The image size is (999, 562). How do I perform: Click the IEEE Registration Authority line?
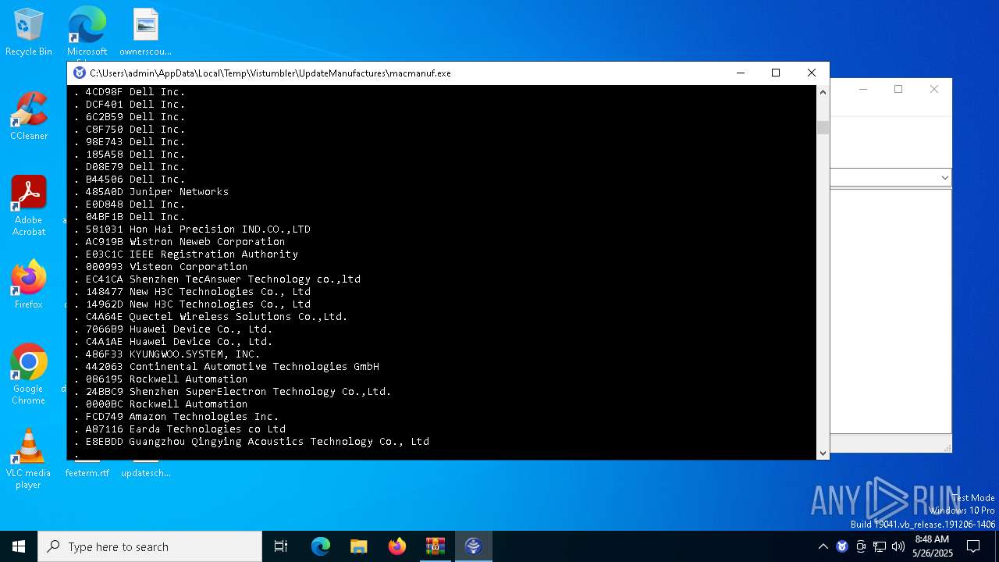point(186,254)
